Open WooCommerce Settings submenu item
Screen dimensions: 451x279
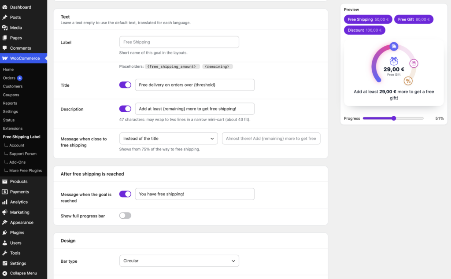coord(11,111)
